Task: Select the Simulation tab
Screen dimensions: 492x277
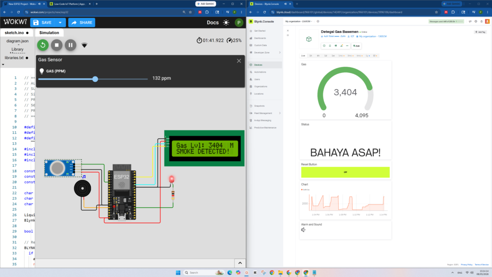Action: (x=49, y=33)
